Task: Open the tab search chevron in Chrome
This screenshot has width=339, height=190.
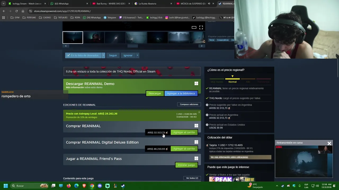Action: coord(3,4)
